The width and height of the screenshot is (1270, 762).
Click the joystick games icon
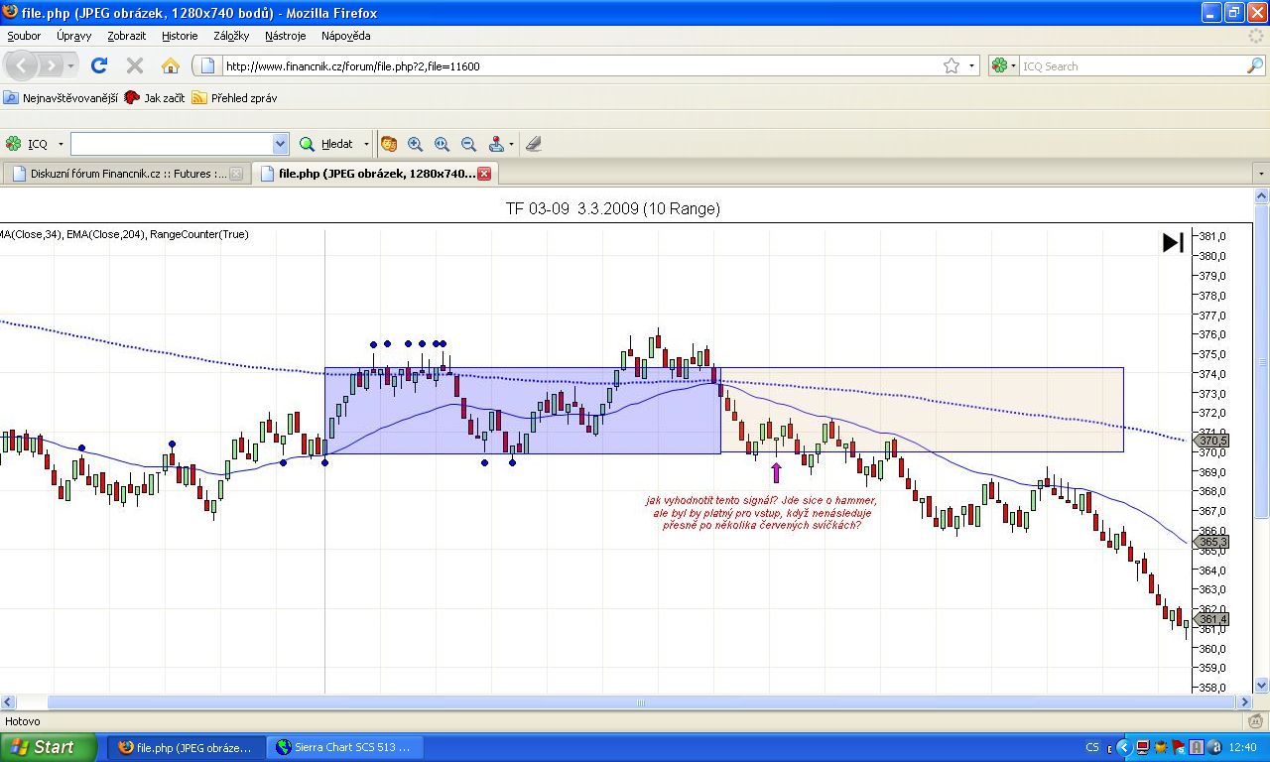(x=496, y=144)
